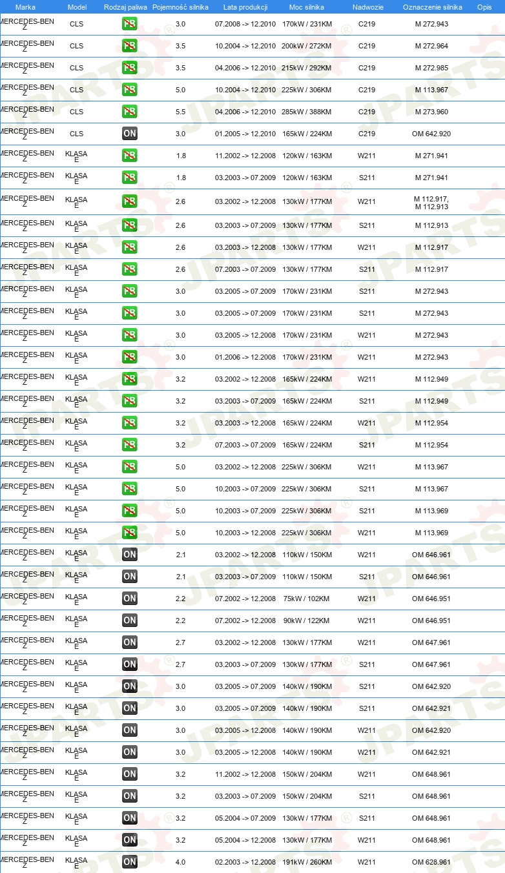Click diesel ON icon in 191kW / 260KM row

point(130,862)
